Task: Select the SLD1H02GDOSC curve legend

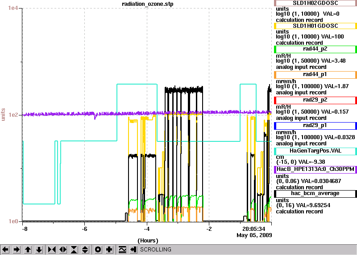Action: 315,3
